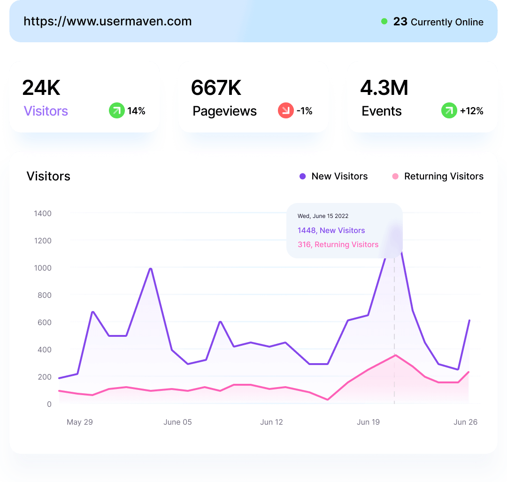The height and width of the screenshot is (482, 507).
Task: Click the 316, Returning Visitors tooltip value
Action: (338, 244)
